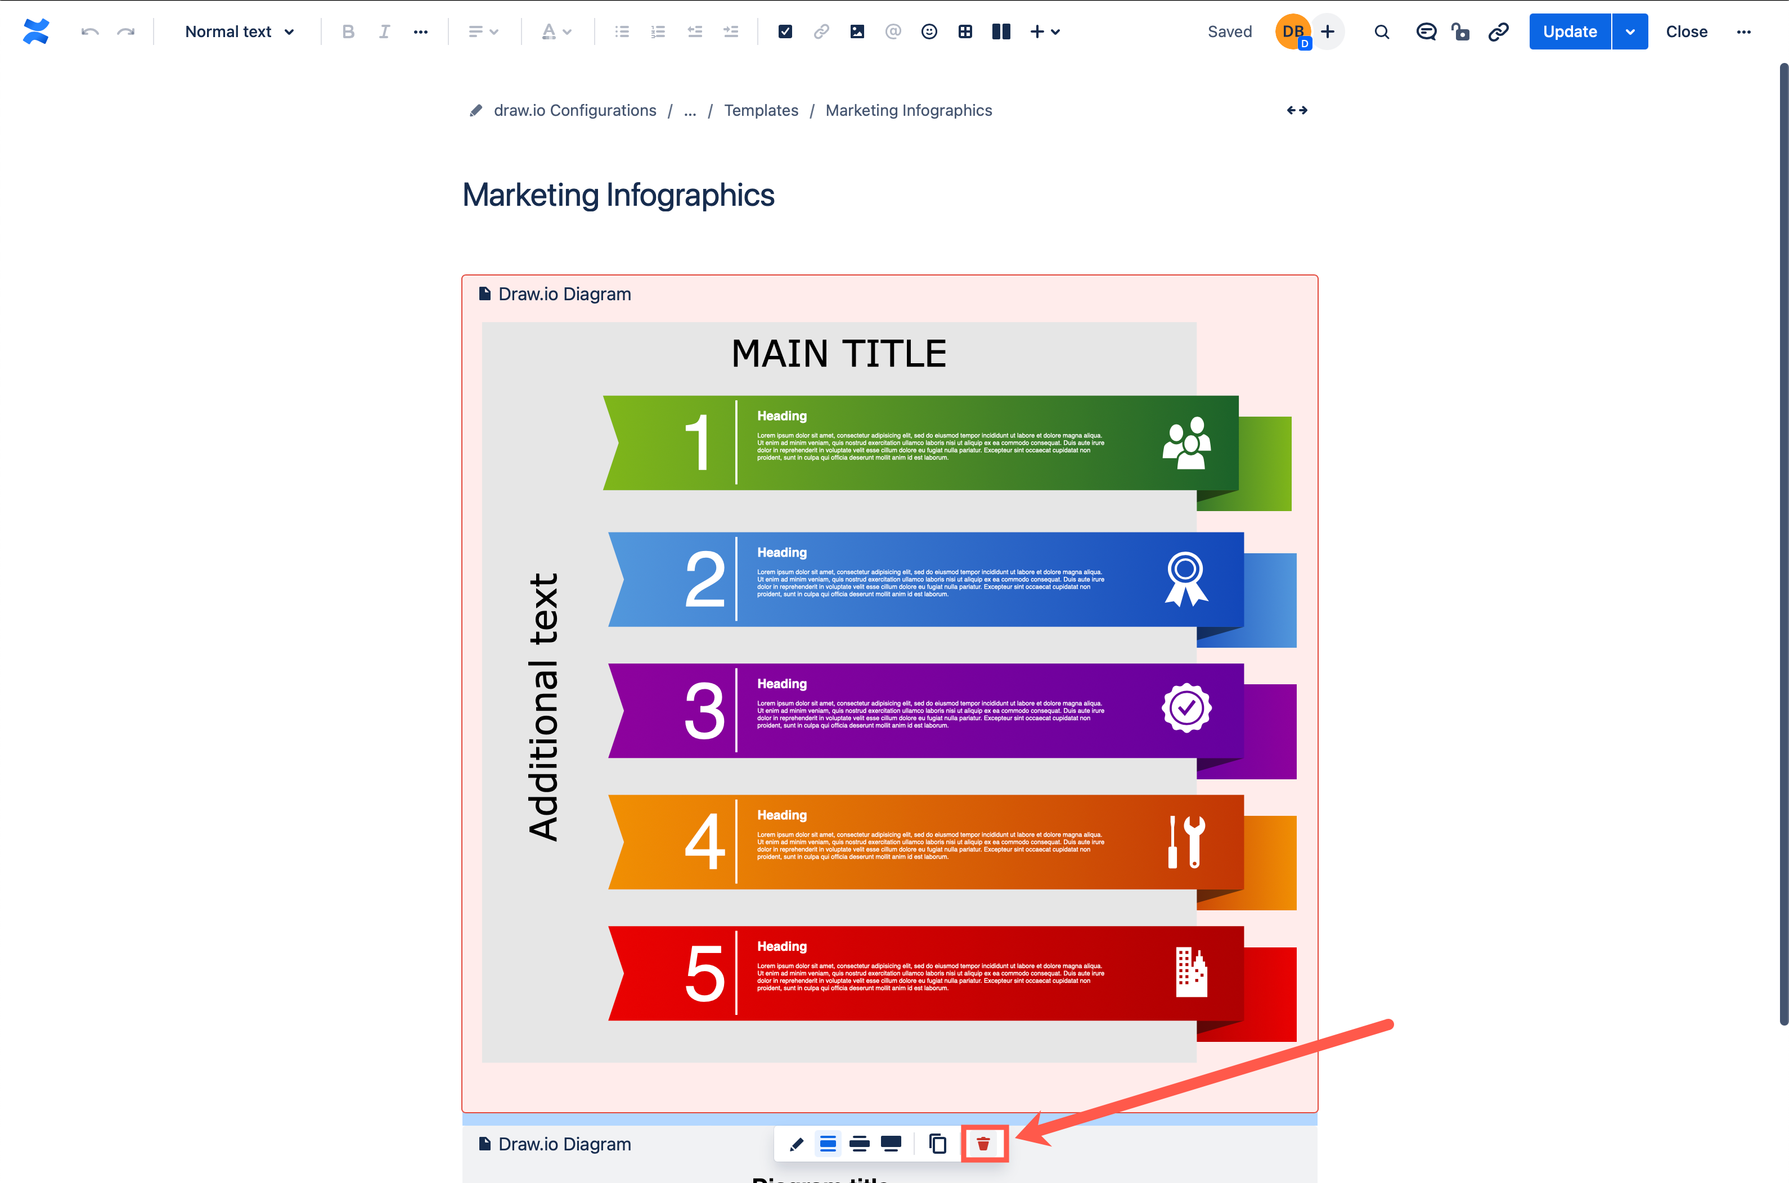
Task: Open the Templates breadcrumb page
Action: click(761, 110)
